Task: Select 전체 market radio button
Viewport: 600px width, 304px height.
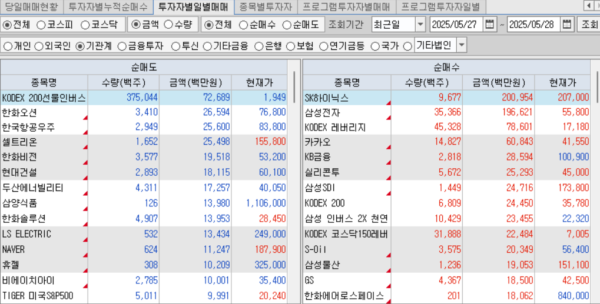Action: 7,25
